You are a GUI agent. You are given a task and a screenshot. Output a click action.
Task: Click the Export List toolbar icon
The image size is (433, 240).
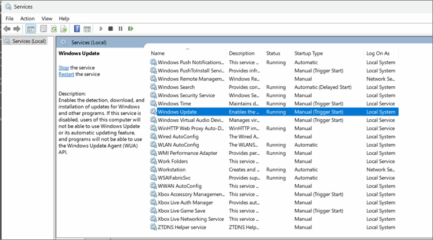pos(64,28)
